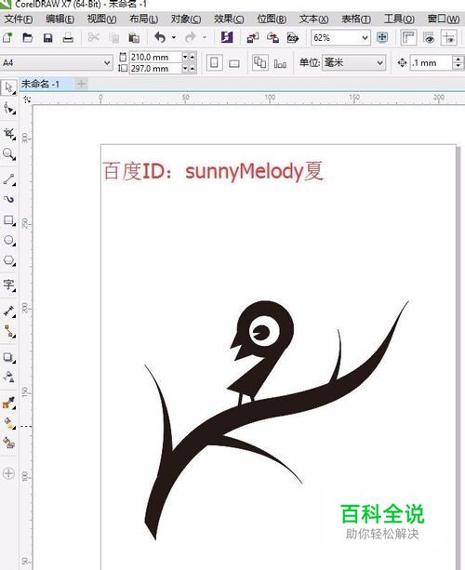Select the Freehand line tool
Screen dimensions: 465x570
click(x=8, y=179)
